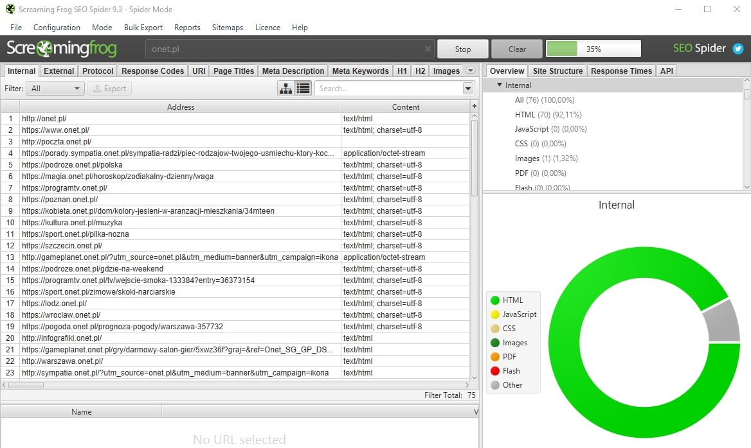Open the Filter All dropdown

55,89
